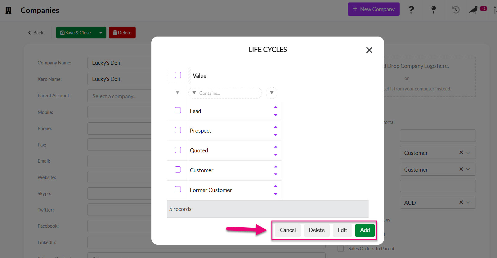This screenshot has width=497, height=258.
Task: Clear the AUD currency selection
Action: pyautogui.click(x=461, y=202)
